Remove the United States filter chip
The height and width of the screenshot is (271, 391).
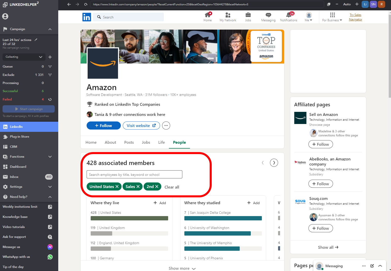[117, 186]
